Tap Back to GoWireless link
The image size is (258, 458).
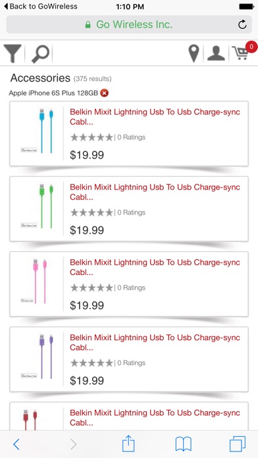click(x=41, y=6)
